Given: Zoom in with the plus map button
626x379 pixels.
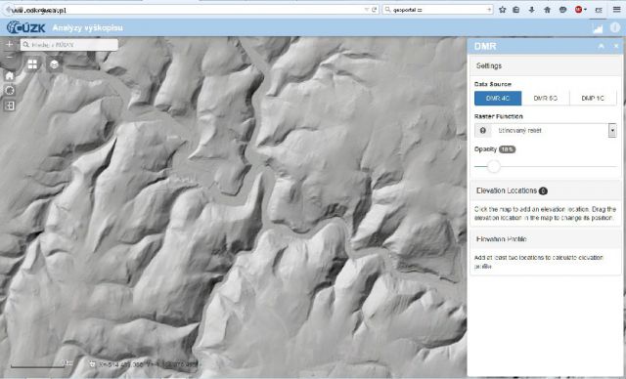Looking at the screenshot, I should point(9,44).
